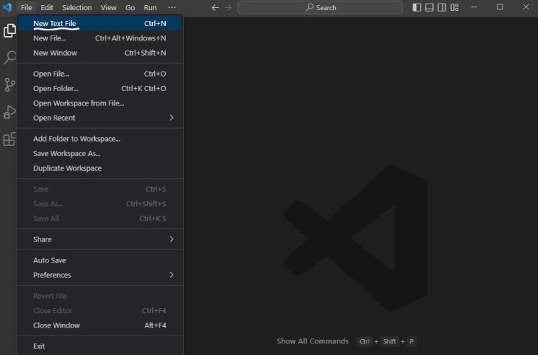Choose Close Window entry

(x=100, y=325)
